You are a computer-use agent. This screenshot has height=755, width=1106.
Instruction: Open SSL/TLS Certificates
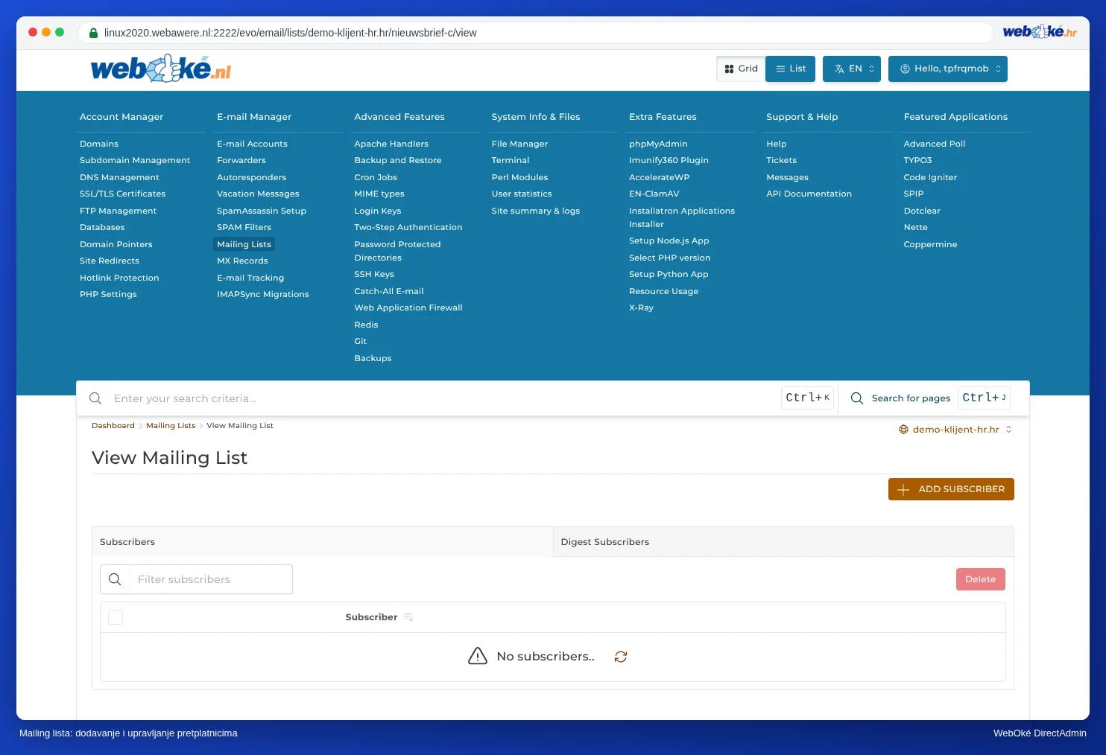coord(122,194)
